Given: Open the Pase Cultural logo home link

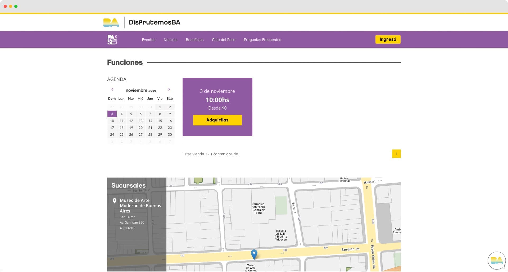Looking at the screenshot, I should [112, 40].
